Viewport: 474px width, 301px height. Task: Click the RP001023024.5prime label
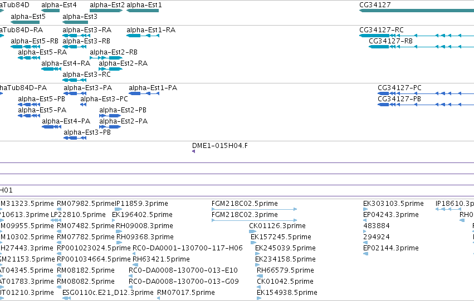94,248
